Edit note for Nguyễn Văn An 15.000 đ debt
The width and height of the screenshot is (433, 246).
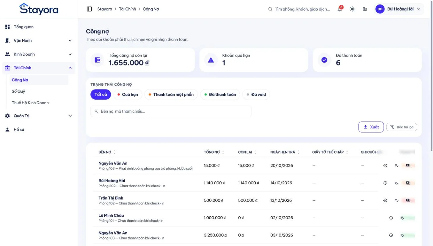click(x=396, y=166)
